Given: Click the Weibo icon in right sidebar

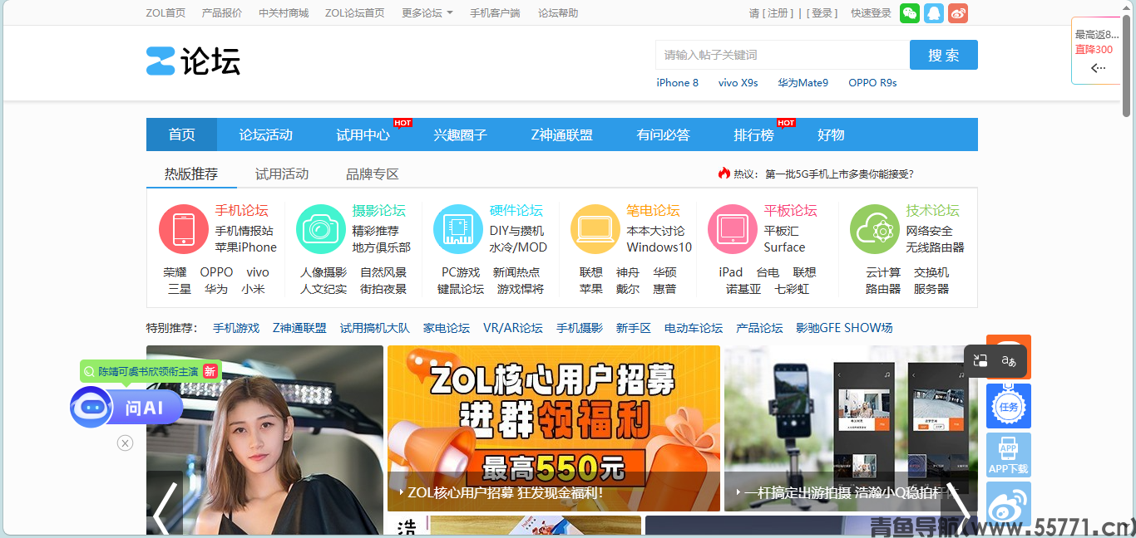Looking at the screenshot, I should coord(1009,504).
